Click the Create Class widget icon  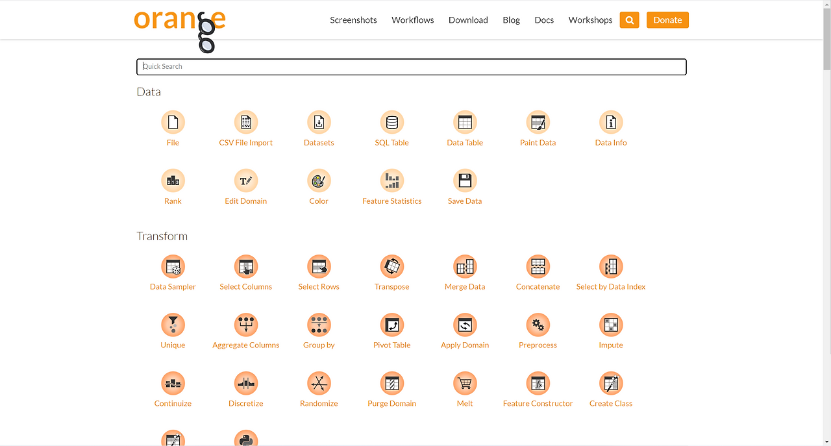pyautogui.click(x=611, y=383)
